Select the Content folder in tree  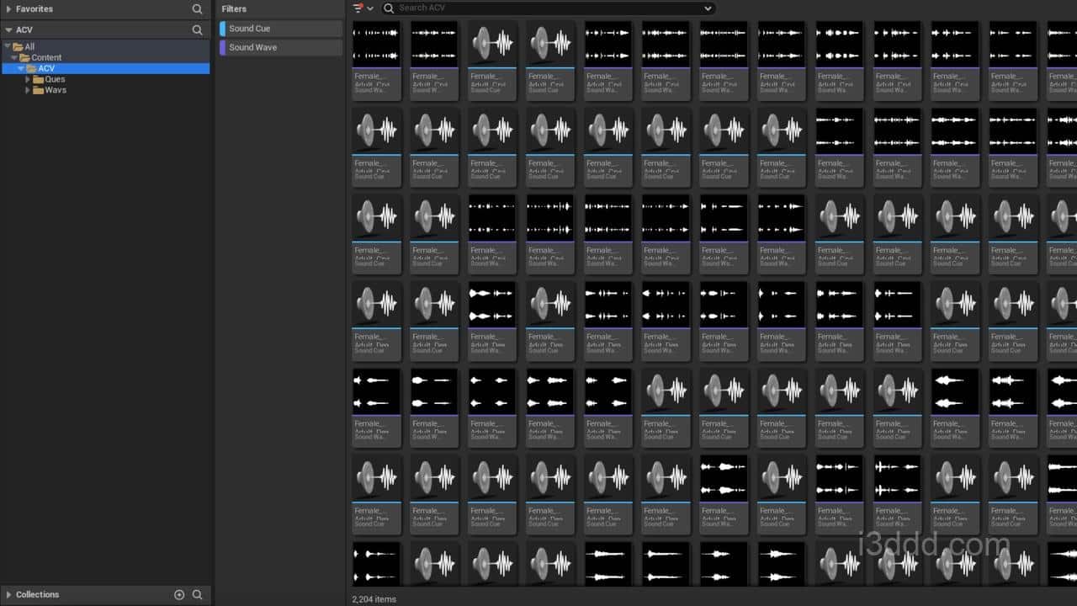click(46, 58)
